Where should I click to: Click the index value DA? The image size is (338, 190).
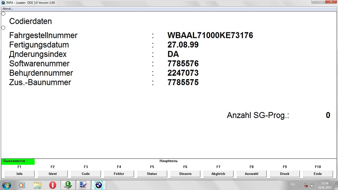(173, 54)
